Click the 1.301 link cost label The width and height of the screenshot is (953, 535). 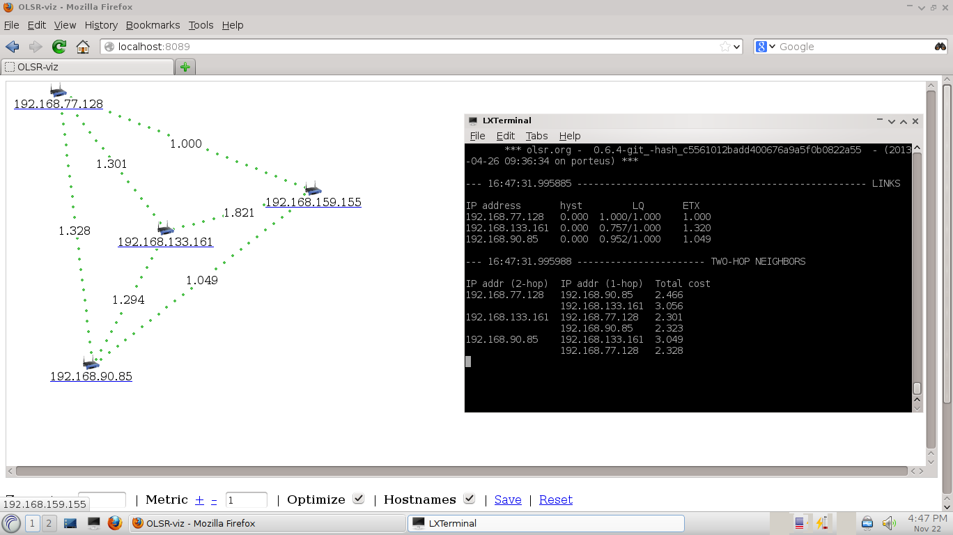point(111,164)
